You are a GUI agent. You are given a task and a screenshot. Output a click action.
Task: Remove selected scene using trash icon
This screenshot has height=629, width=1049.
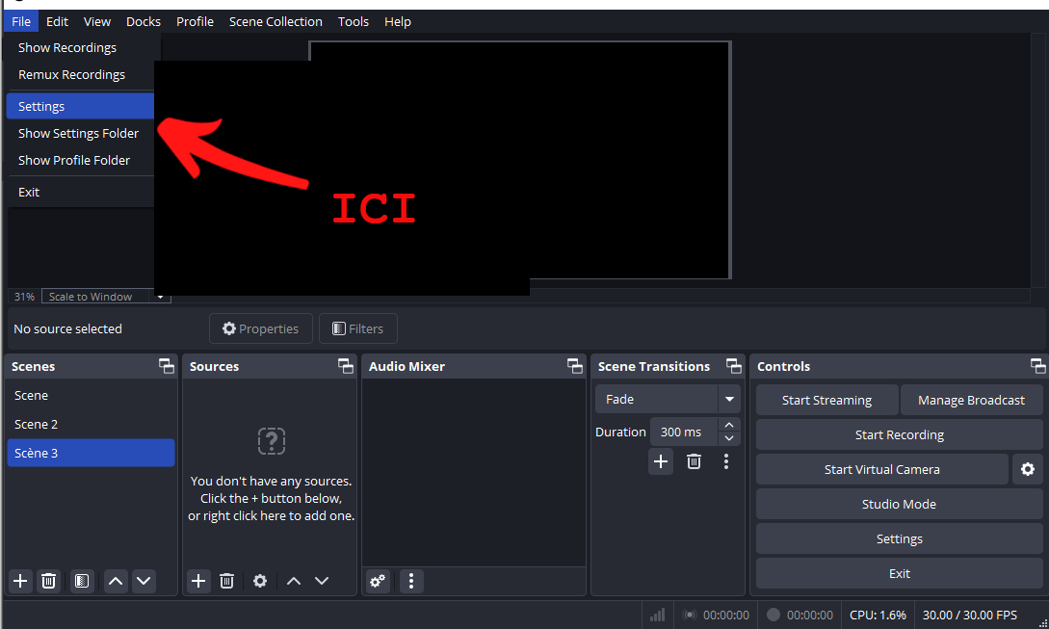click(x=49, y=581)
